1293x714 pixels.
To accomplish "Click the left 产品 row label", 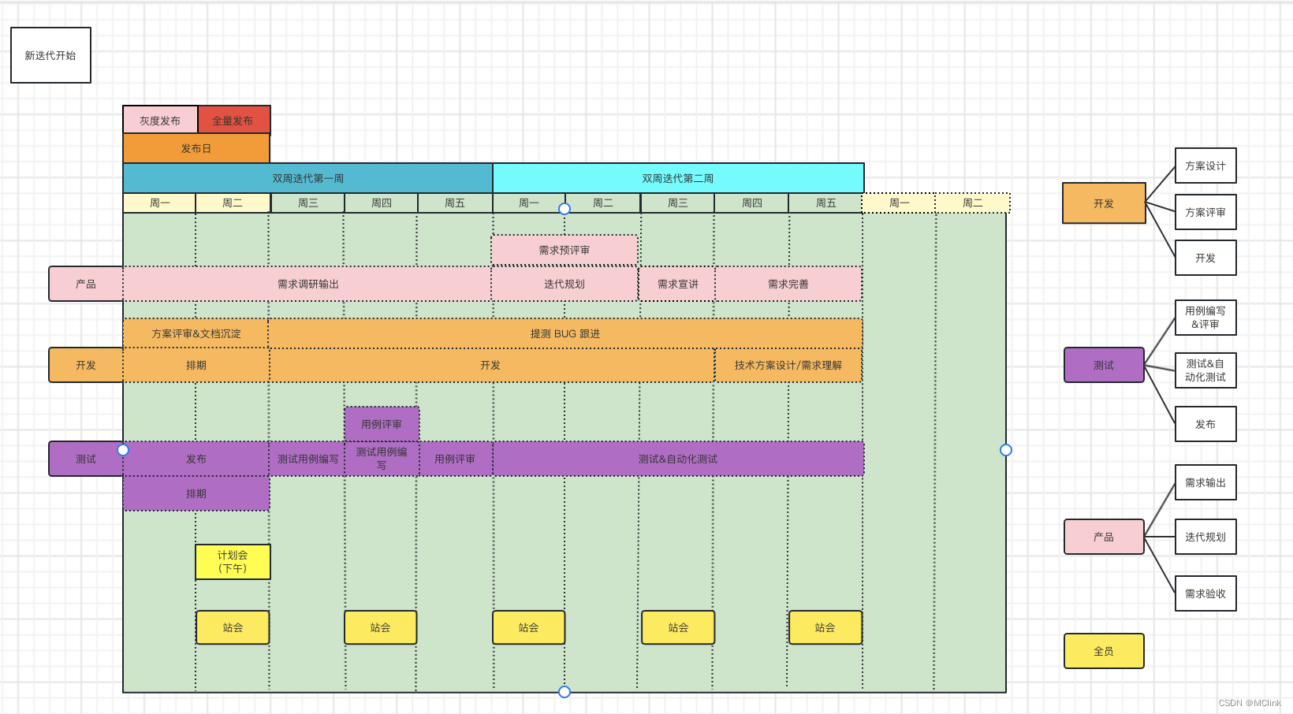I will point(86,284).
